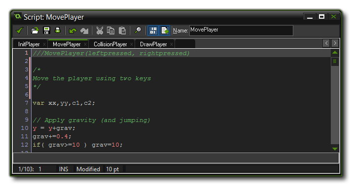Click the line 'if( grav>=10 ) grav=10;'

pyautogui.click(x=78, y=145)
